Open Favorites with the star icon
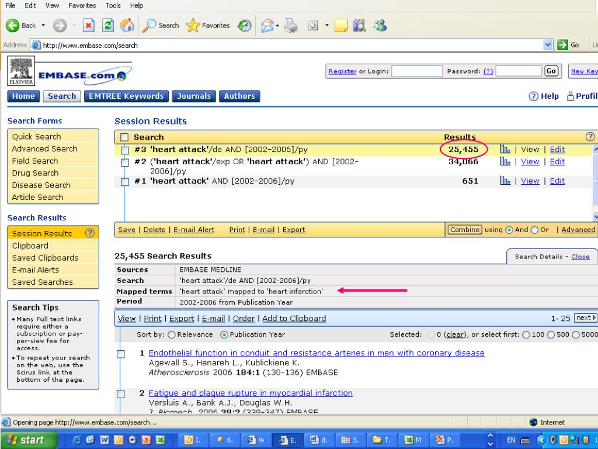 (193, 26)
